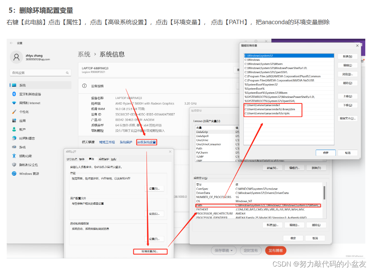This screenshot has height=271, width=372.
Task: Select the 系统 monitor icon in sidebar
Action: pyautogui.click(x=14, y=85)
